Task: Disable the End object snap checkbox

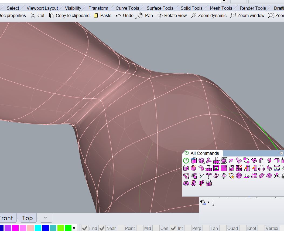Action: point(85,228)
